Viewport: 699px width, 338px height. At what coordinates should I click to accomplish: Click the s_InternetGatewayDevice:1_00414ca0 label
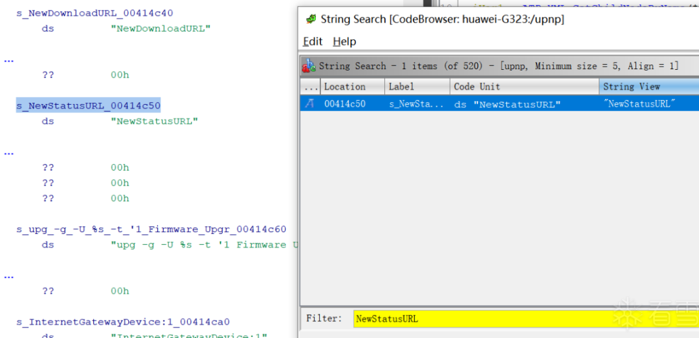tap(123, 322)
